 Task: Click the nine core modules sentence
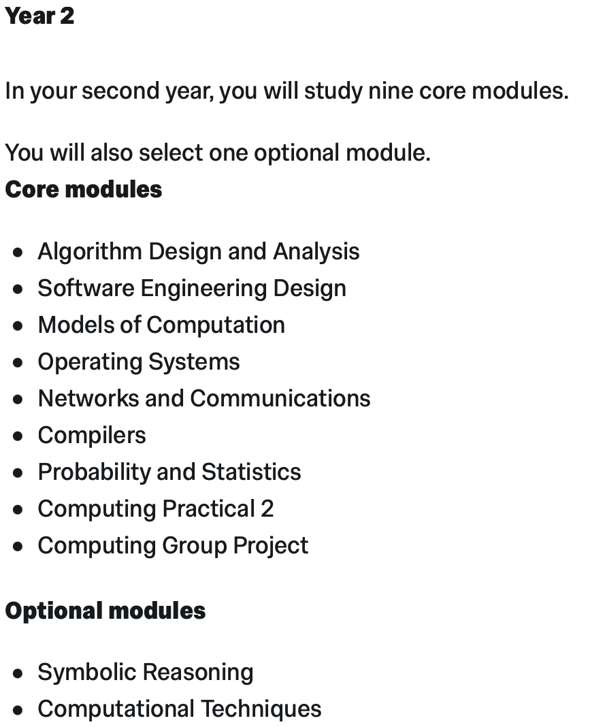[286, 91]
